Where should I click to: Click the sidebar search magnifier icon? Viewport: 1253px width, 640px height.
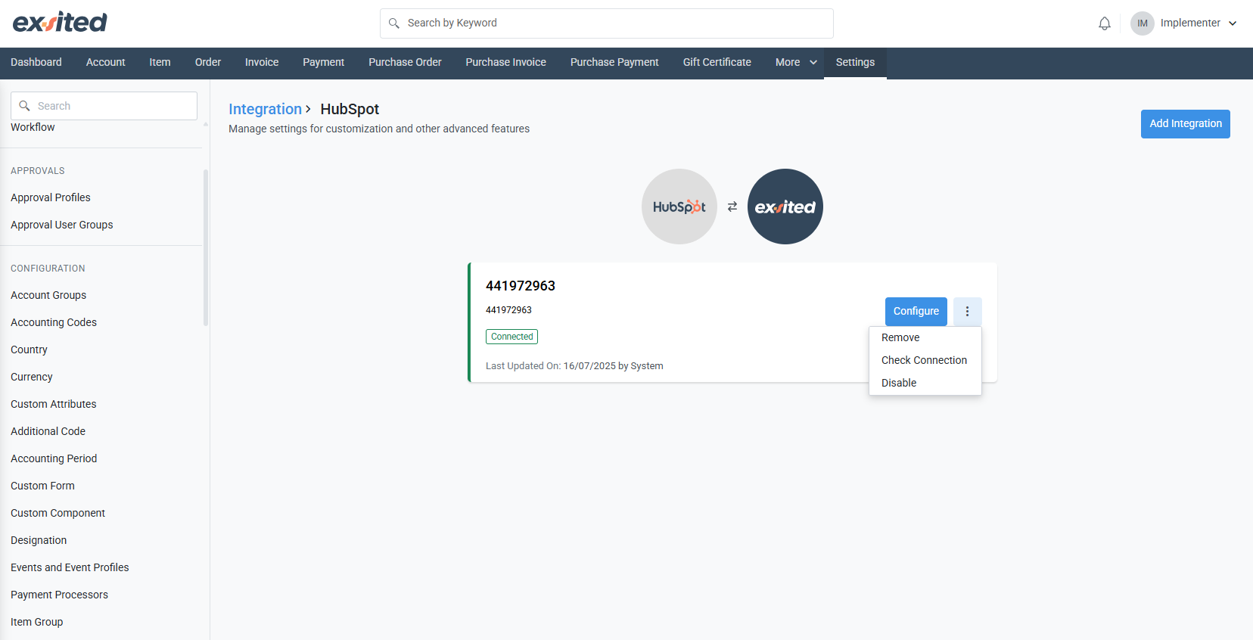point(24,106)
